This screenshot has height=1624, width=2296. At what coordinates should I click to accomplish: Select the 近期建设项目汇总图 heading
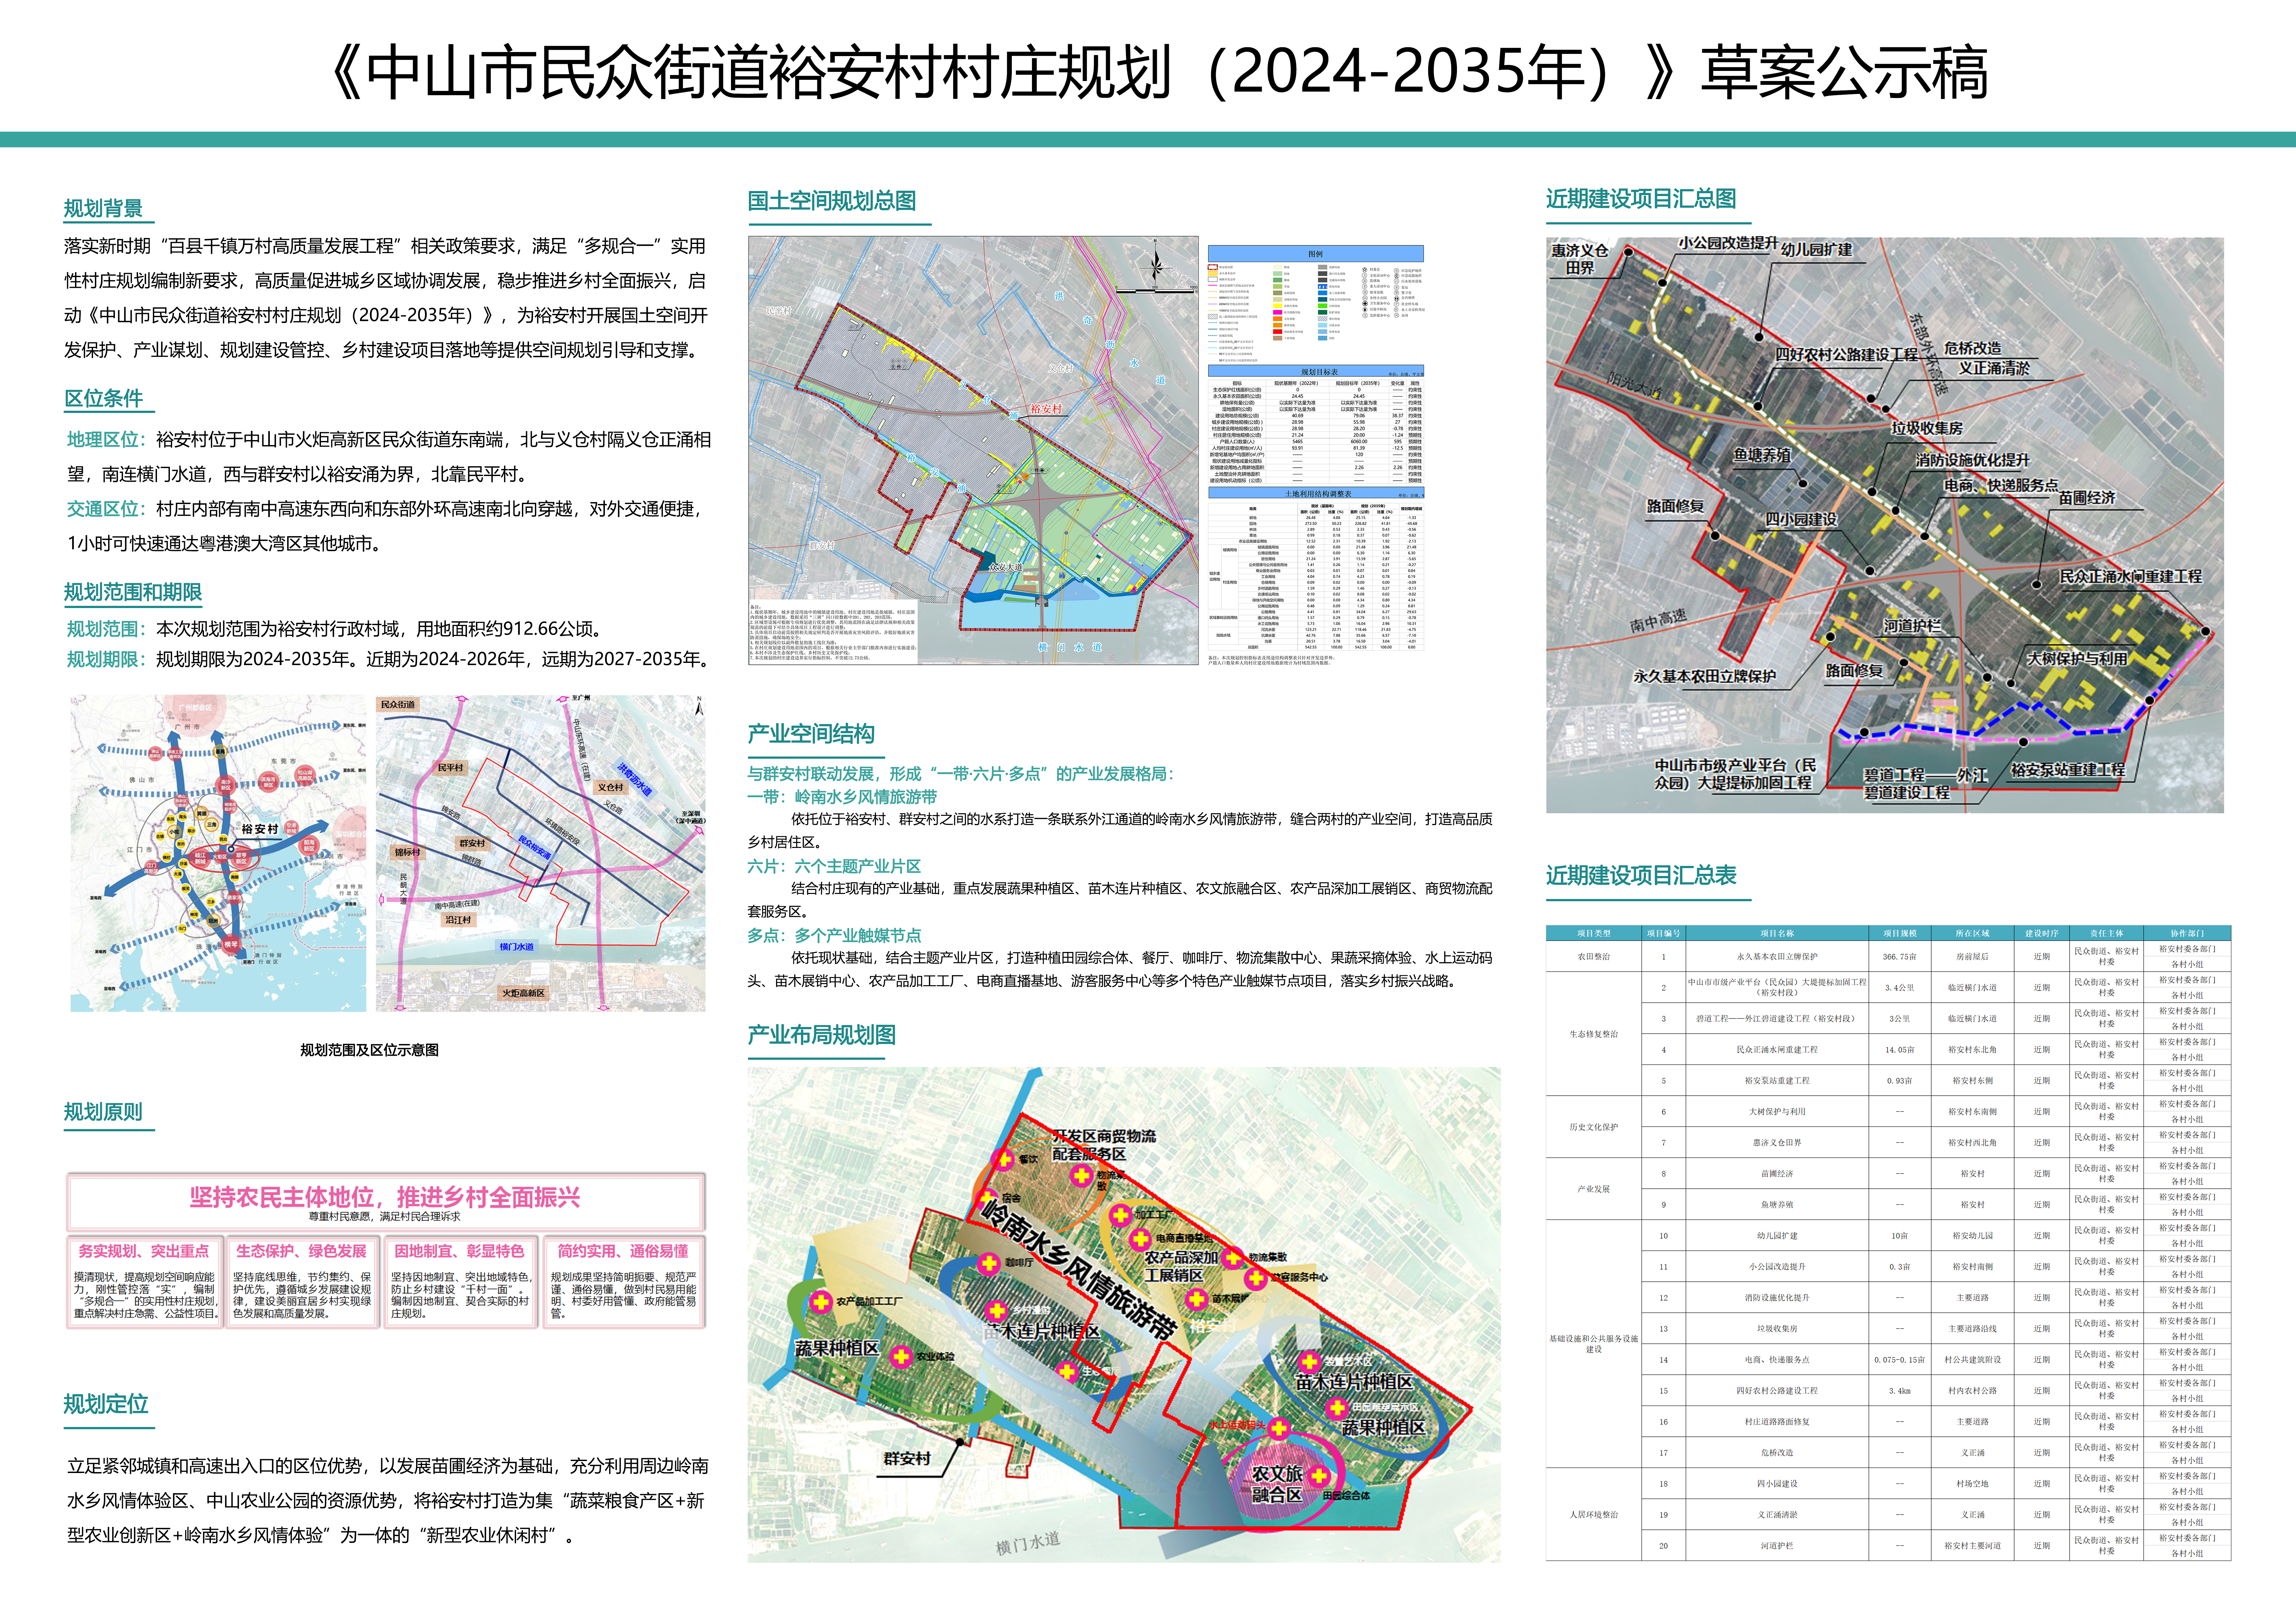1641,199
